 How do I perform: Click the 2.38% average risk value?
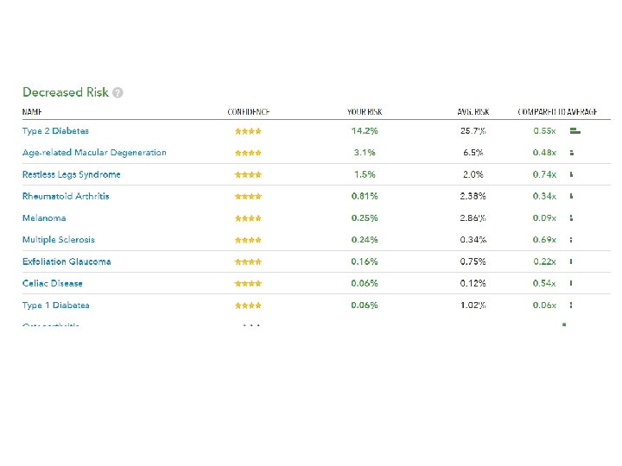pos(473,196)
